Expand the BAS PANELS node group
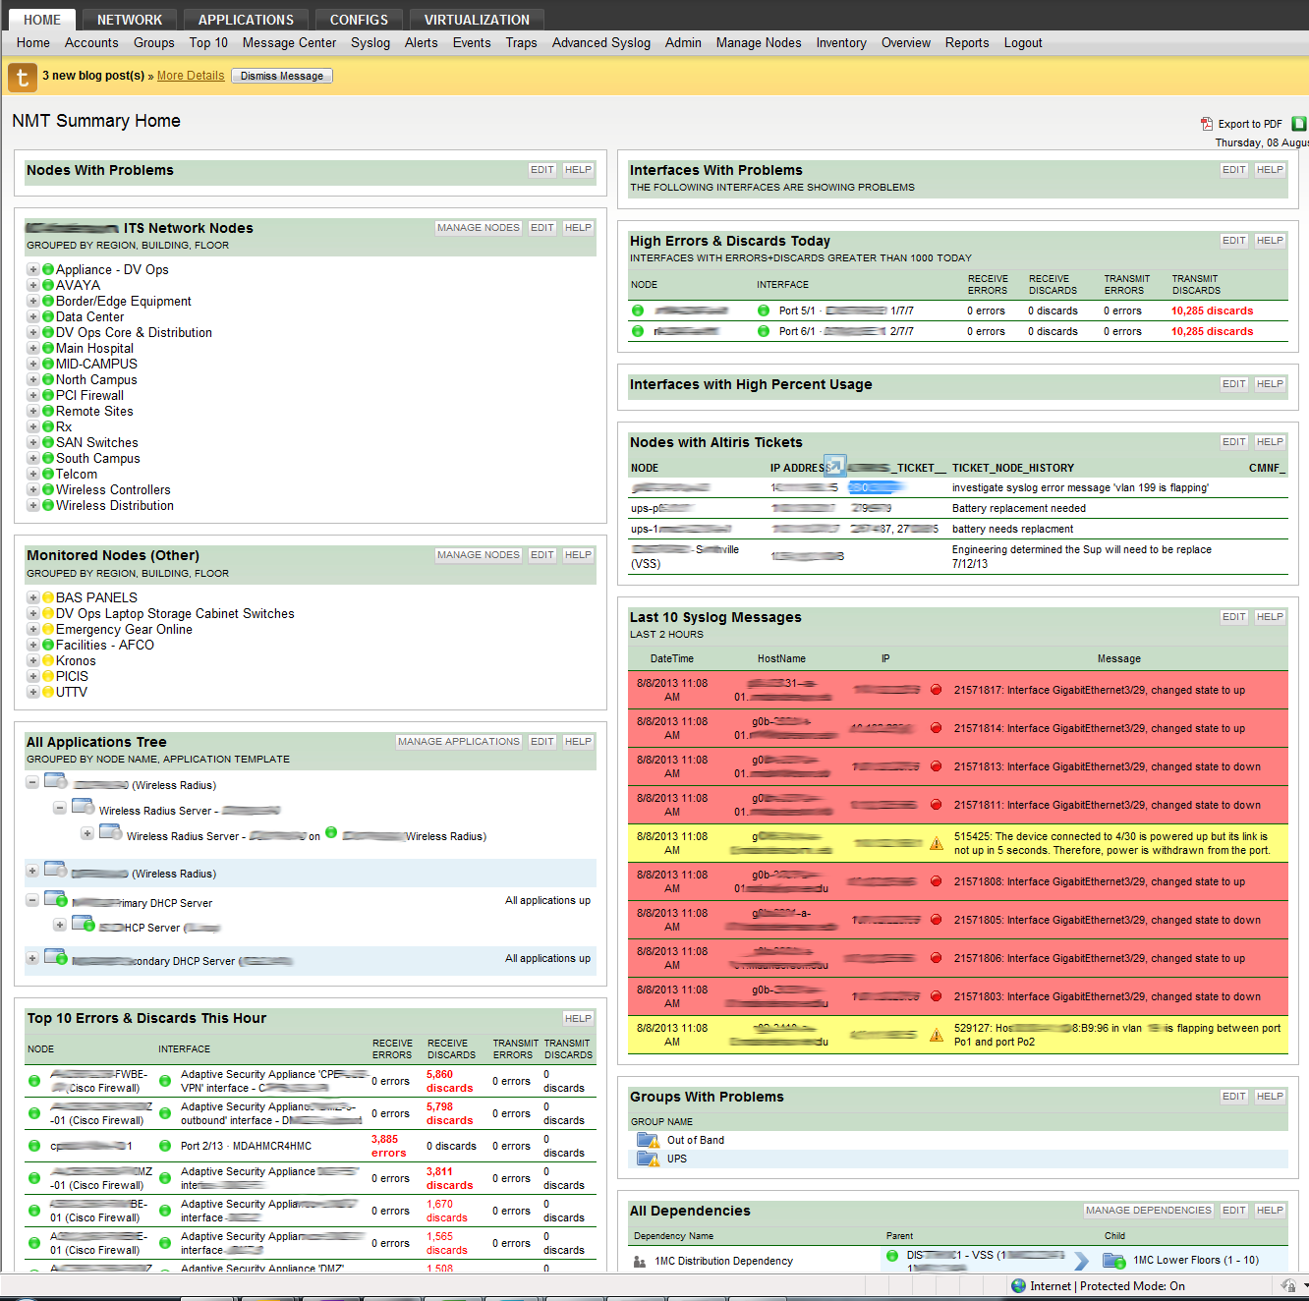The height and width of the screenshot is (1301, 1309). tap(32, 597)
